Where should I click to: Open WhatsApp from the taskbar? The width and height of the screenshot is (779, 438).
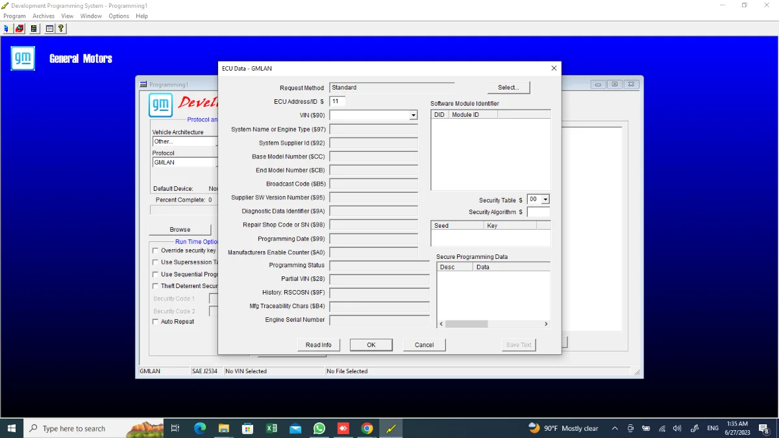(x=319, y=428)
